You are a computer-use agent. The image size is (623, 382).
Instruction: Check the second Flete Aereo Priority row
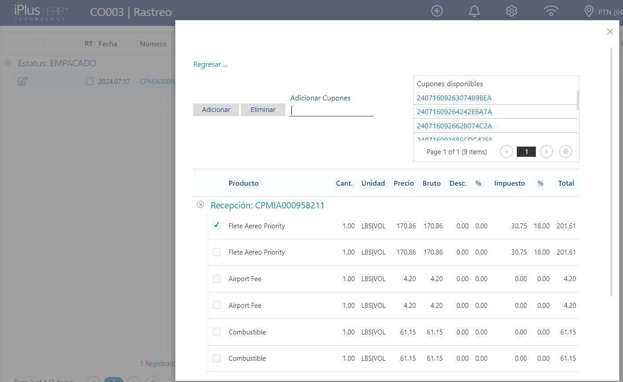pyautogui.click(x=216, y=252)
